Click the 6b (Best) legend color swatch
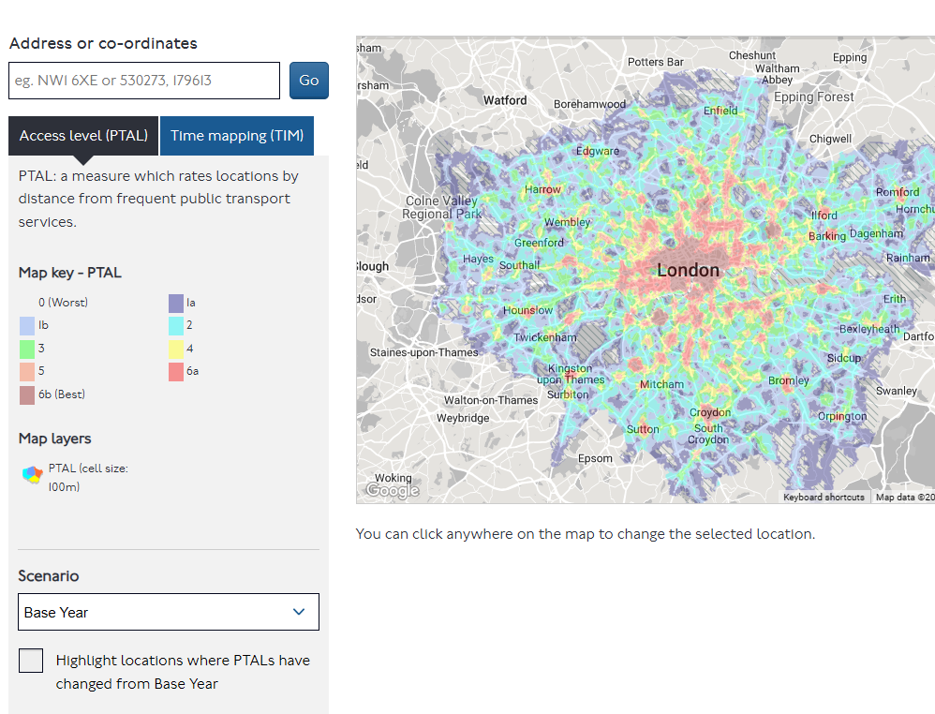Viewport: 935px width, 714px height. tap(27, 394)
